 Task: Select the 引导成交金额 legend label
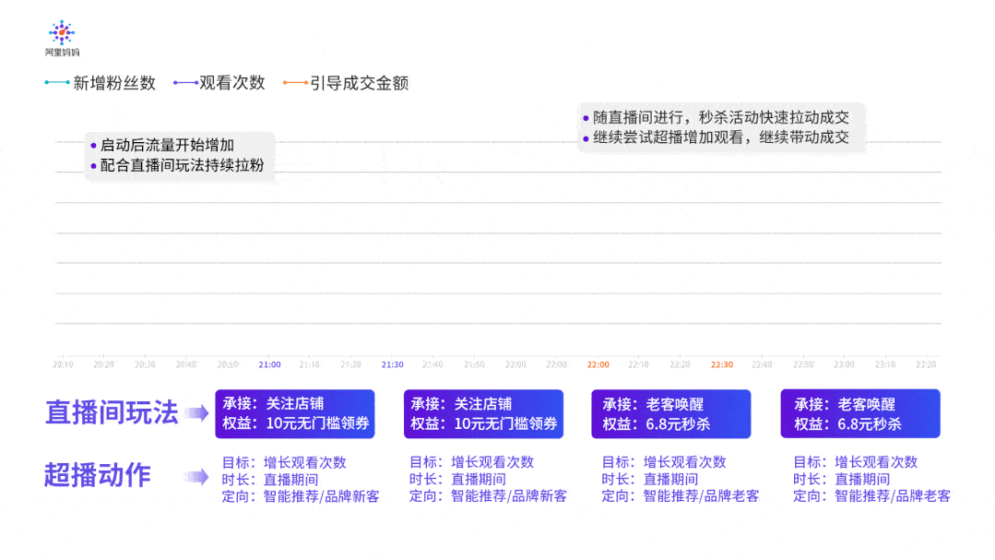coord(359,83)
